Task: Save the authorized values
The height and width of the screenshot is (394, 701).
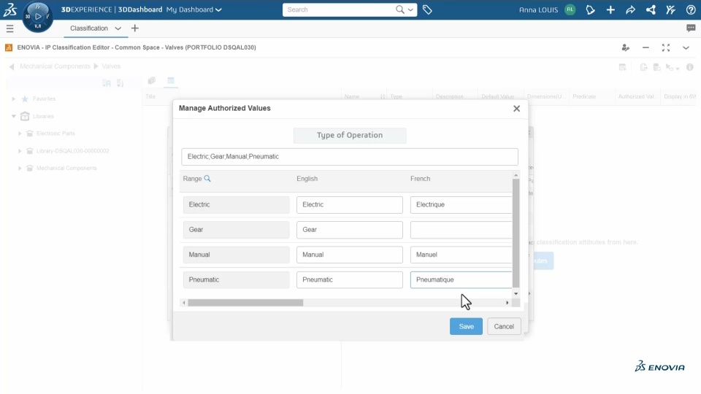Action: [x=466, y=327]
